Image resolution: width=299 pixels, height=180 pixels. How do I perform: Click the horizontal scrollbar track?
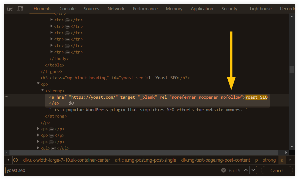[x=144, y=152]
